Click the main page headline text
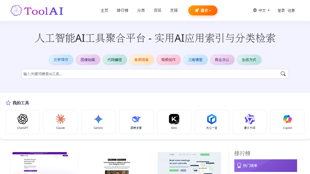This screenshot has width=310, height=174. (x=155, y=38)
